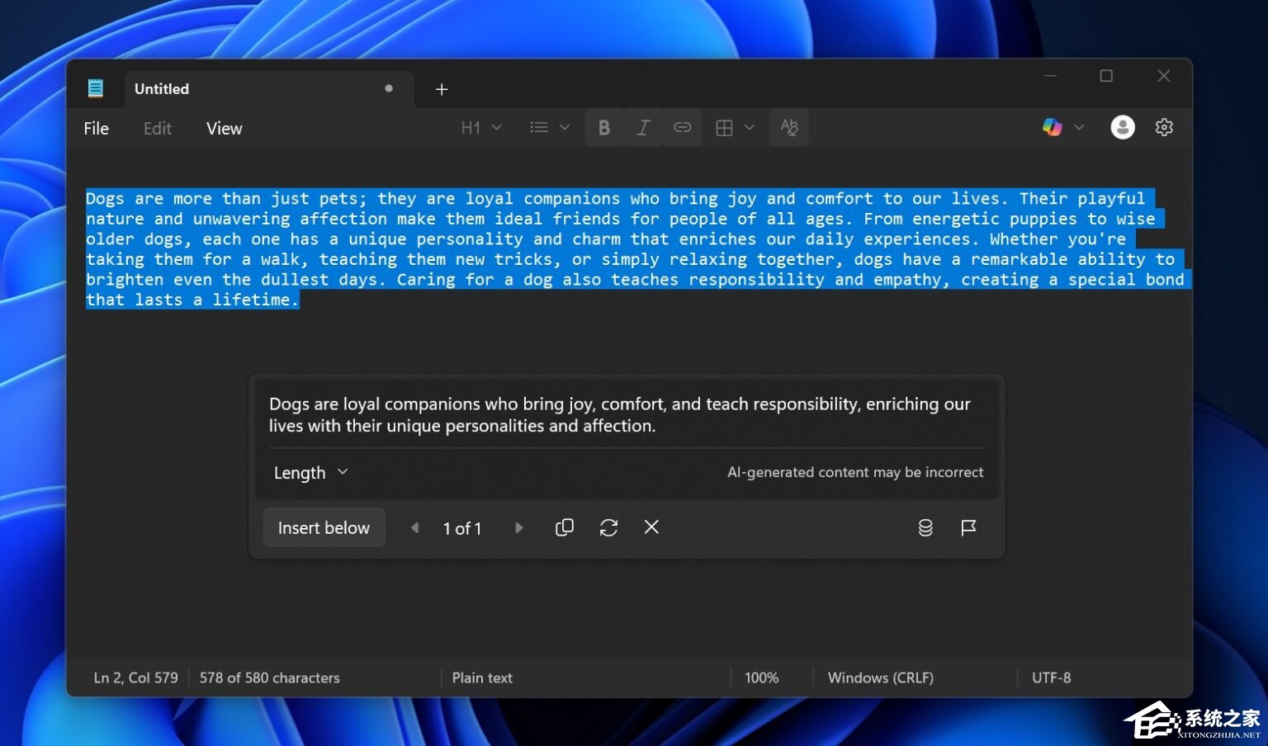Viewport: 1268px width, 746px height.
Task: Copy the AI summary result
Action: (x=565, y=527)
